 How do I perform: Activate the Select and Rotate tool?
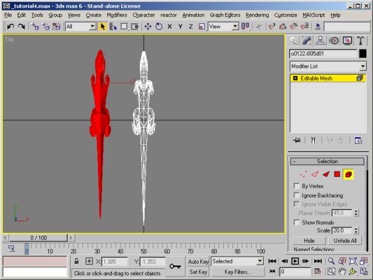159,26
